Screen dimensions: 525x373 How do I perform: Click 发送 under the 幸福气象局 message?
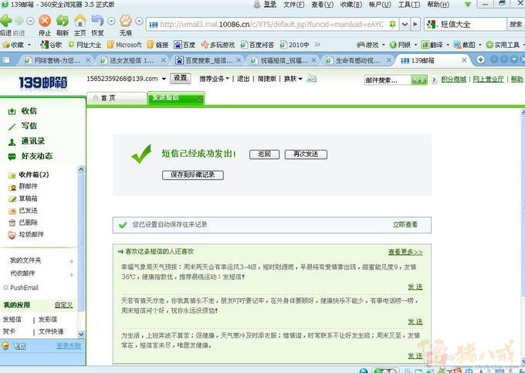(415, 287)
